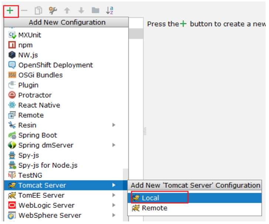The image size is (269, 224).
Task: Open the wrench Edit Defaults icon
Action: pyautogui.click(x=53, y=11)
